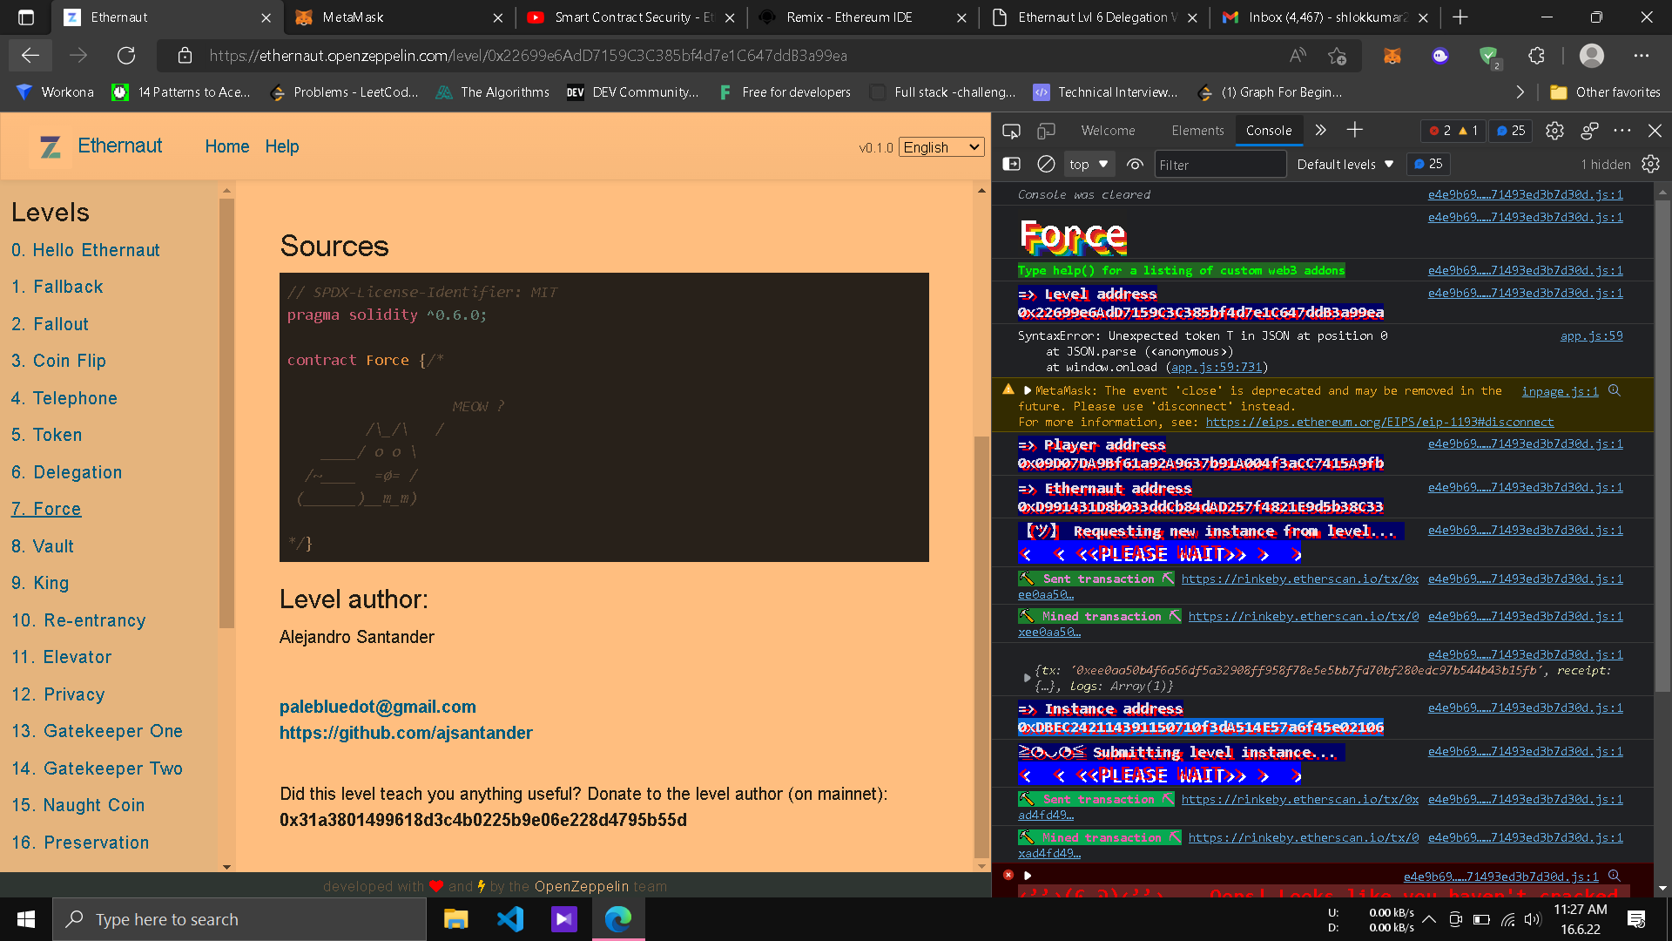The width and height of the screenshot is (1672, 941).
Task: Open the Default levels dropdown
Action: point(1345,164)
